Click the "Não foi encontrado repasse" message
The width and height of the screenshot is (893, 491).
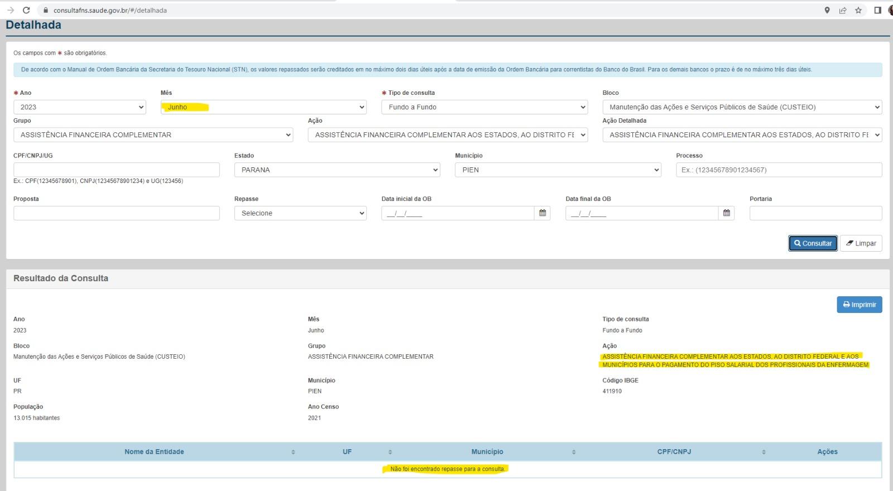click(x=448, y=469)
